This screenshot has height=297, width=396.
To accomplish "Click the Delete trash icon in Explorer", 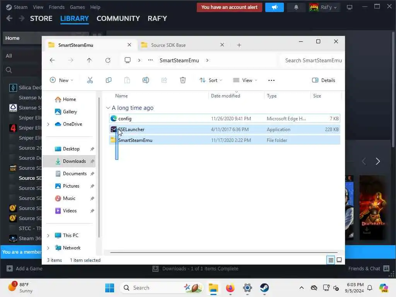I will (183, 80).
